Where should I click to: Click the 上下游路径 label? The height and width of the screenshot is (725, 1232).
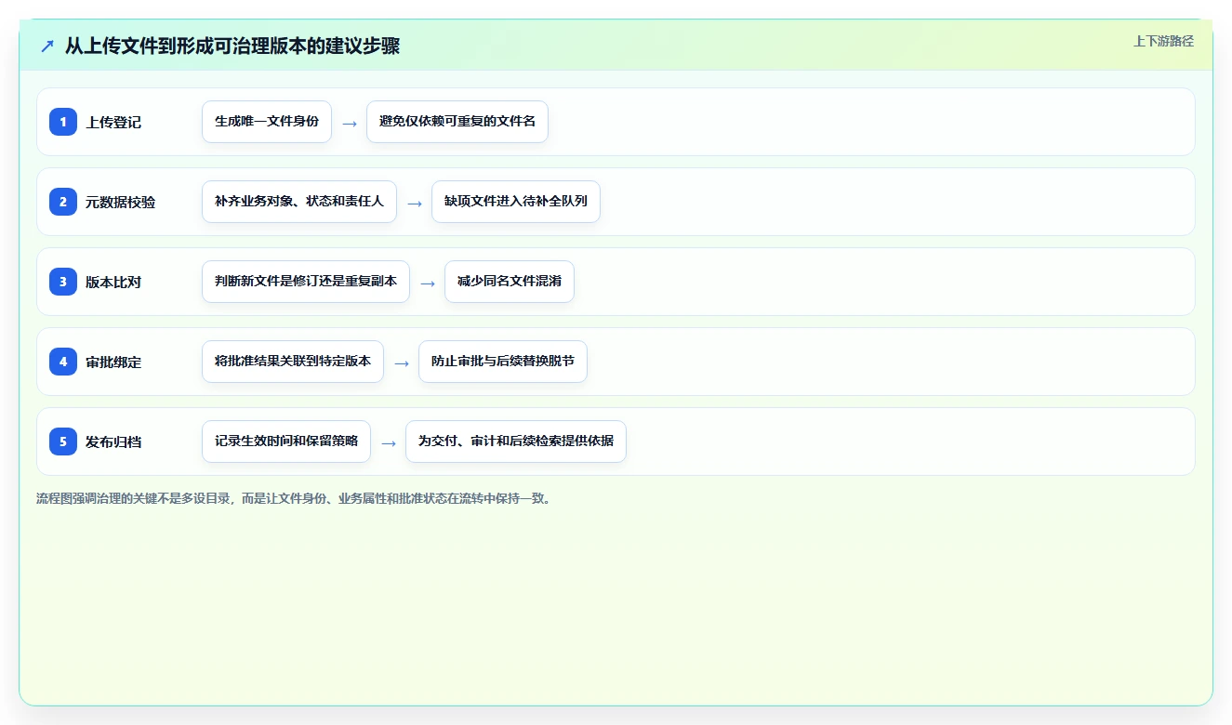[x=1163, y=41]
